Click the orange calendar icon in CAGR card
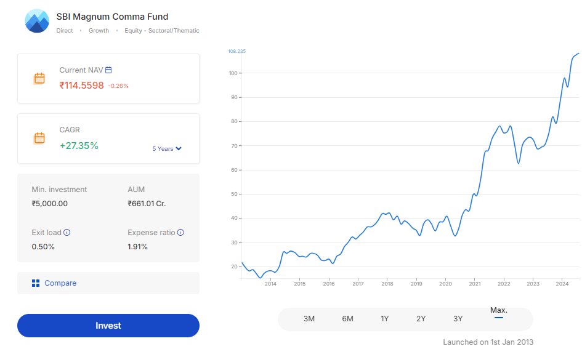582x357 pixels. [39, 138]
